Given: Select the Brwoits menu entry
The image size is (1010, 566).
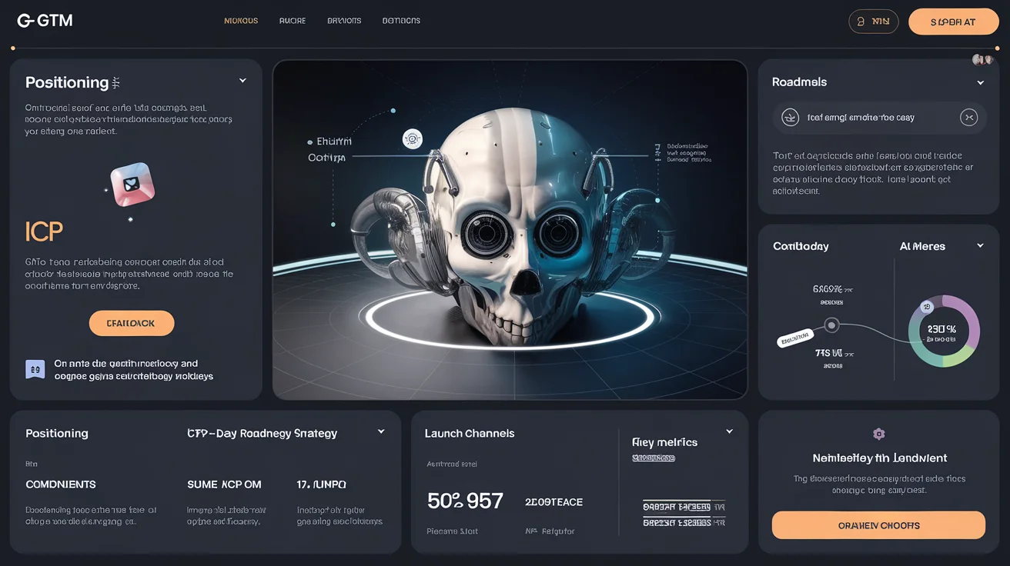Looking at the screenshot, I should (343, 21).
